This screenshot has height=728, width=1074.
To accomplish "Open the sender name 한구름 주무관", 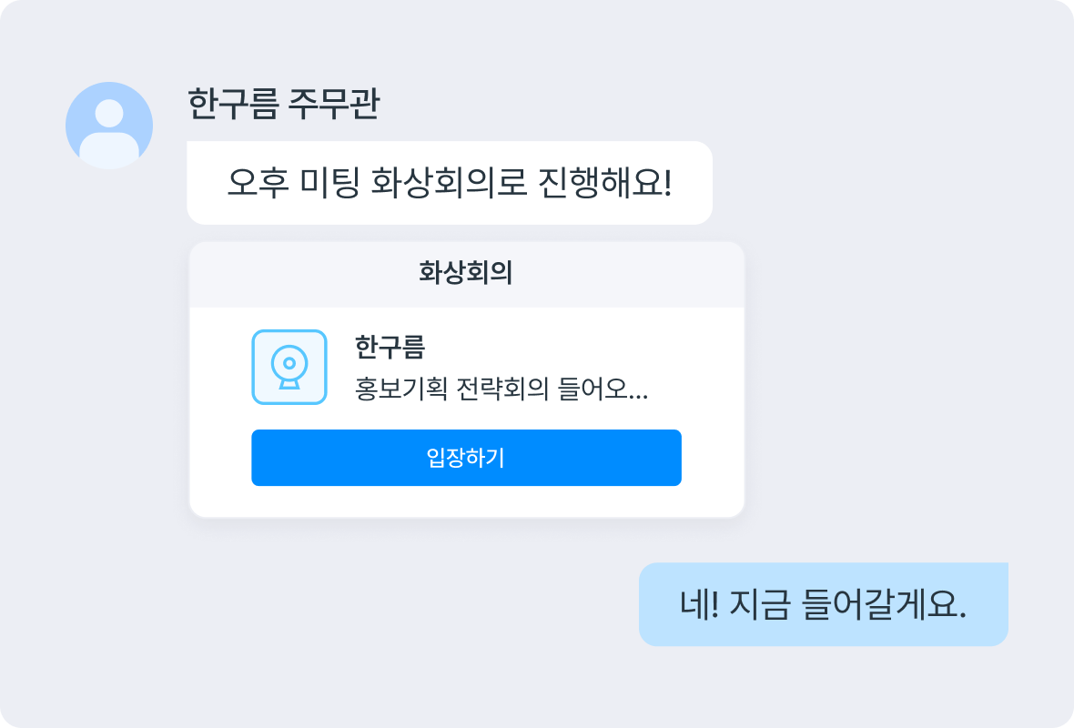I will pos(284,104).
